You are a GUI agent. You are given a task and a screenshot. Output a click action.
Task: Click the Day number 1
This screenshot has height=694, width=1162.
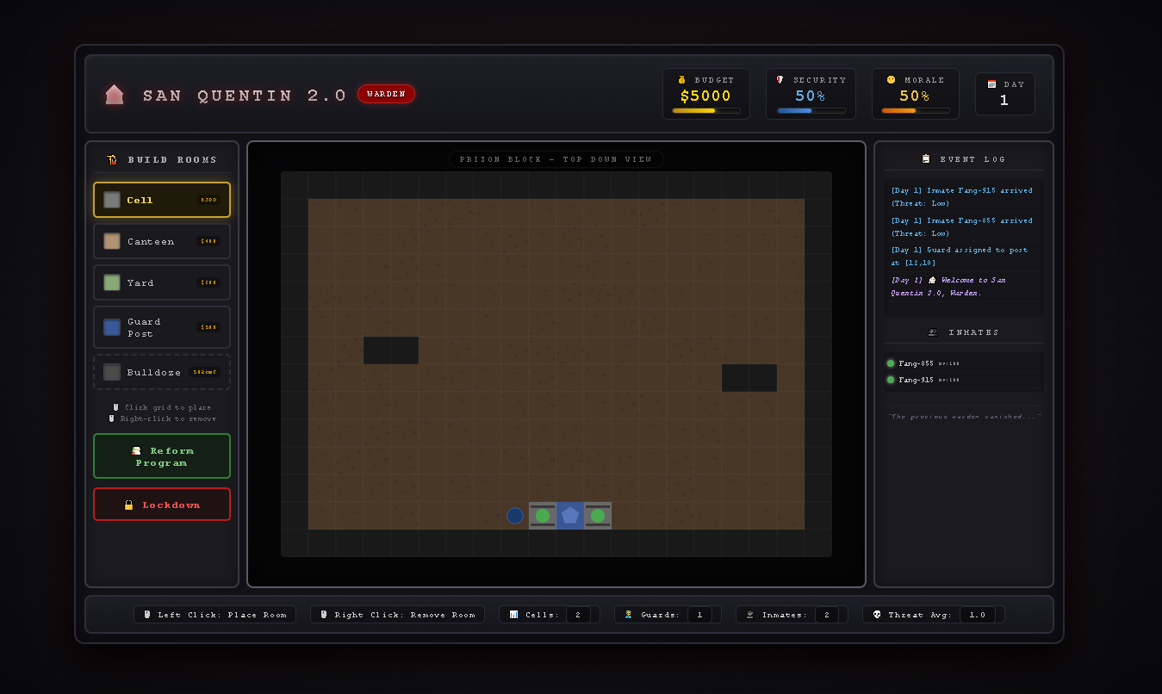tap(1004, 100)
